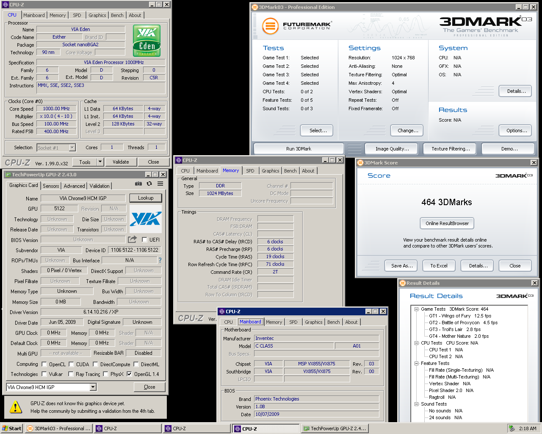Click the Lookup button in GPU-Z
This screenshot has height=434, width=542.
146,198
